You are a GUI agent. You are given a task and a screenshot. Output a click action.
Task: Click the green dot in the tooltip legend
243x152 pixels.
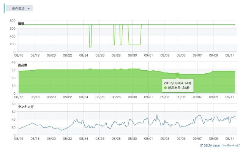(166, 88)
